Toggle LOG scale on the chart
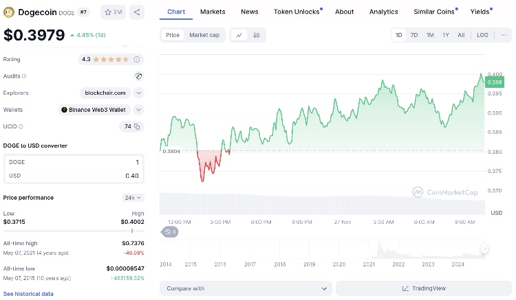Viewport: 516px width, 300px height. tap(482, 35)
